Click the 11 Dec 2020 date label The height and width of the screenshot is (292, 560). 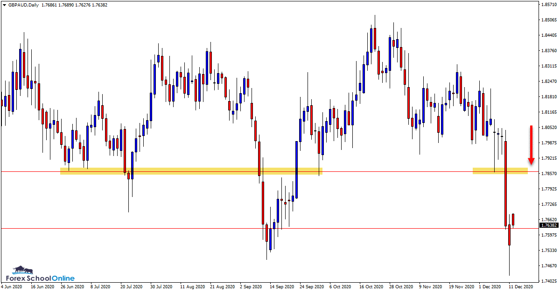coord(522,287)
